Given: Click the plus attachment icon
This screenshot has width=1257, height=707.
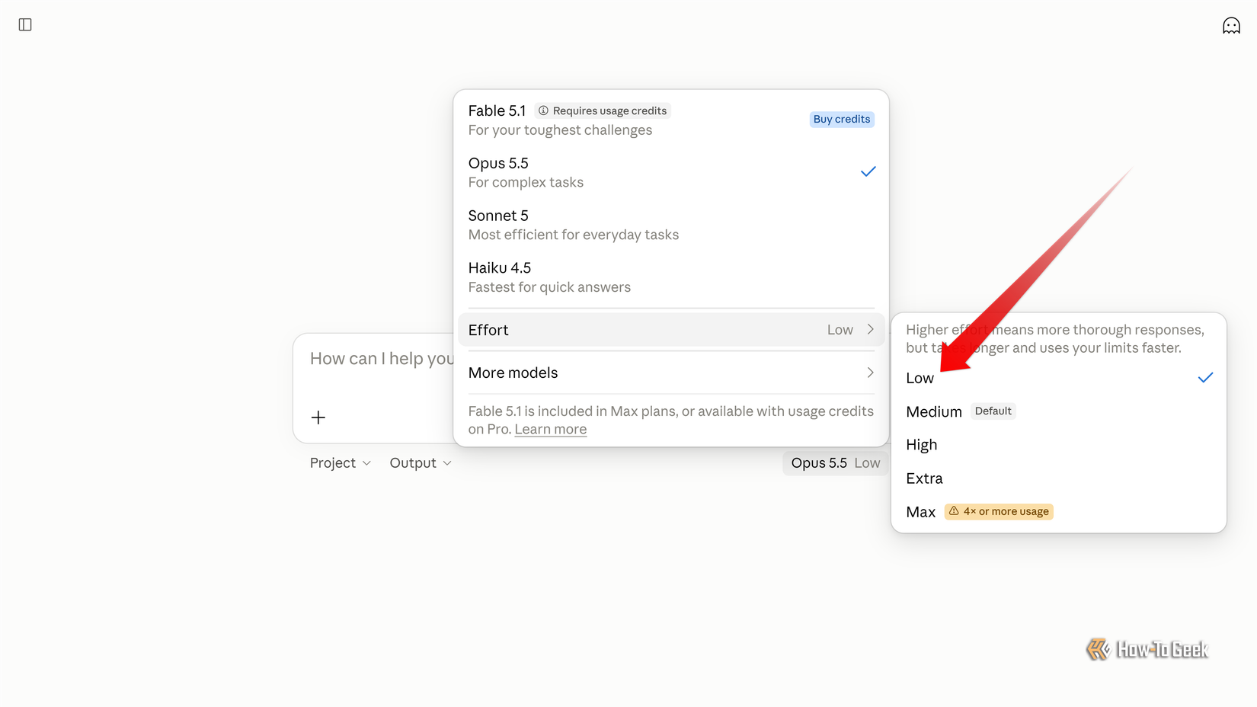Looking at the screenshot, I should (x=318, y=417).
